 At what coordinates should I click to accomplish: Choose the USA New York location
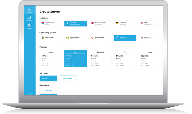click(150, 23)
